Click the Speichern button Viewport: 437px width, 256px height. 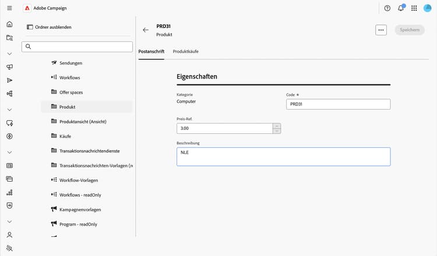(x=410, y=30)
